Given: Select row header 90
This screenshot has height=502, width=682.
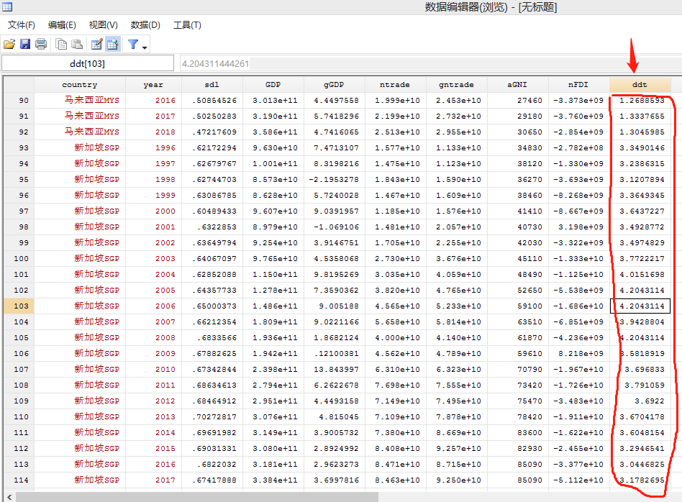Looking at the screenshot, I should tap(19, 100).
